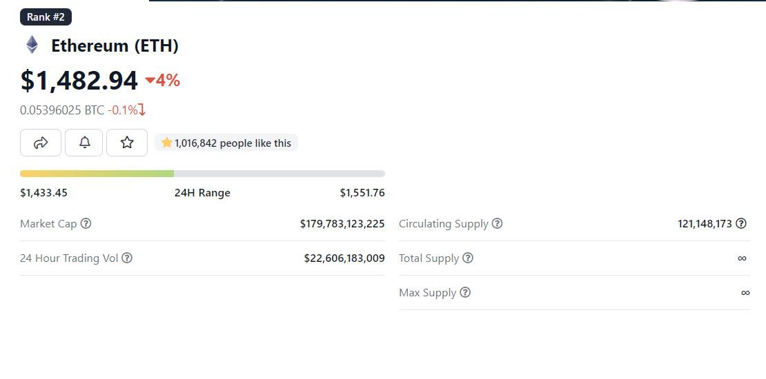Click the 24 Hour Trading Vol info icon
This screenshot has height=379, width=766.
127,258
